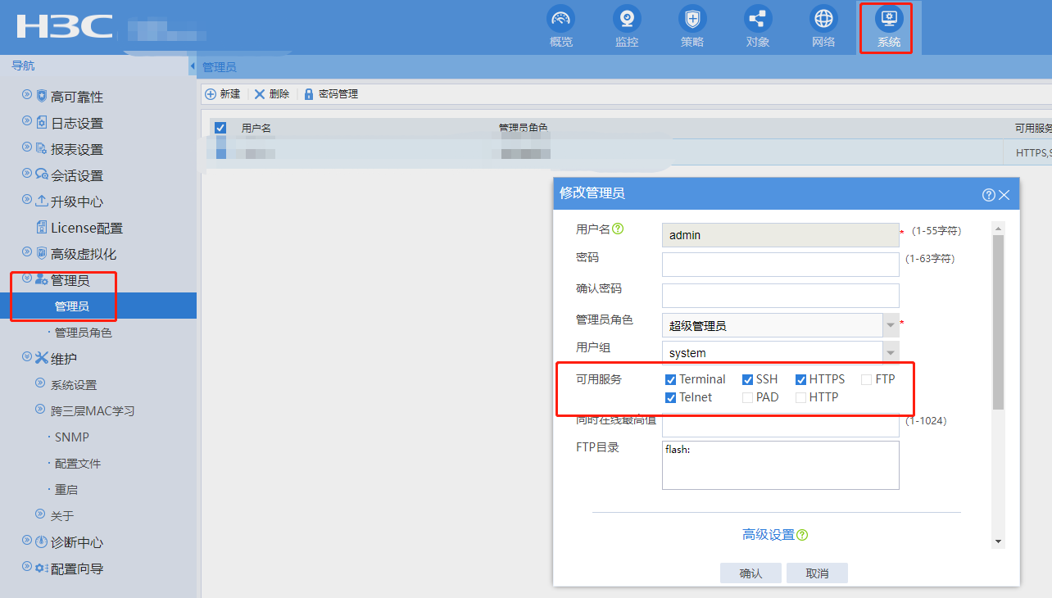The height and width of the screenshot is (598, 1052).
Task: Expand the 配置向导 tree node arrow
Action: point(27,568)
